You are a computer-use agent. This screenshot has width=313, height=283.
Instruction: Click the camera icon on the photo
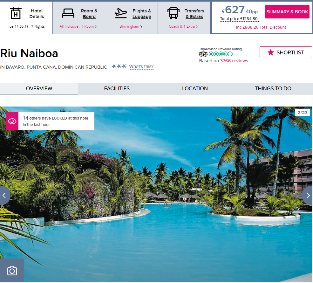pos(12,271)
